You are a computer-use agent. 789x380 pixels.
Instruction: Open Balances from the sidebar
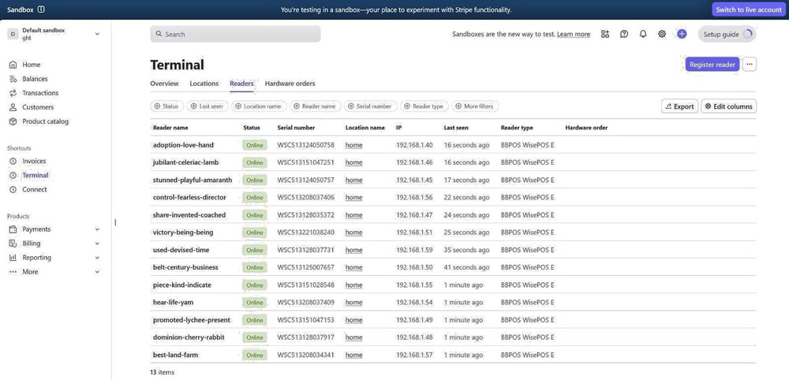tap(35, 79)
